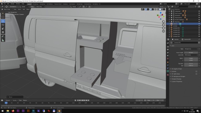Open the Render properties tab
The width and height of the screenshot is (201, 113).
(x=168, y=47)
